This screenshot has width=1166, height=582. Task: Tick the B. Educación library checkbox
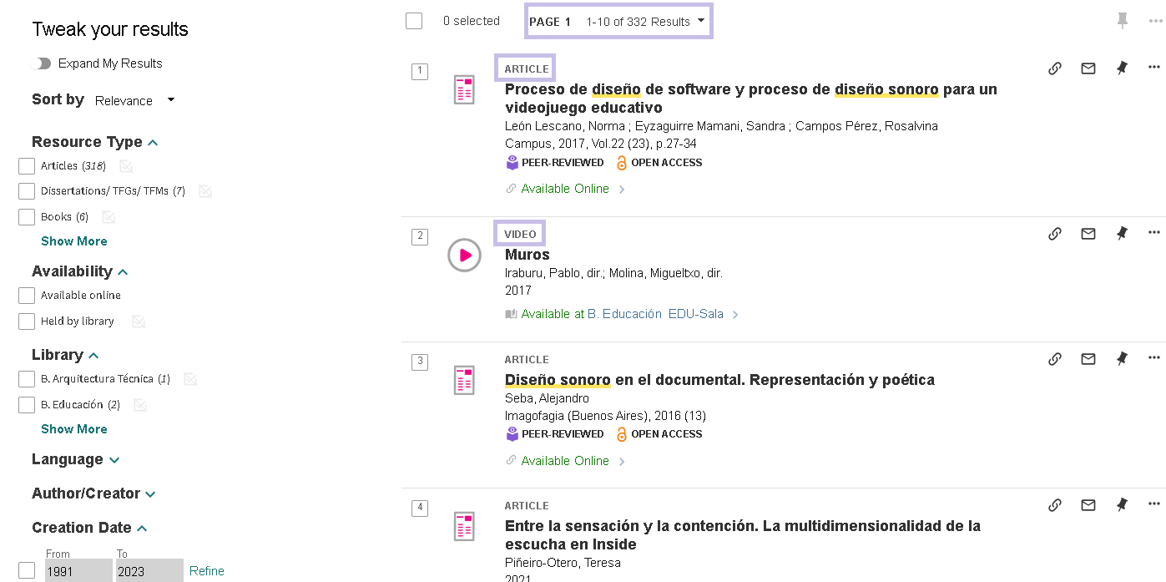point(27,405)
